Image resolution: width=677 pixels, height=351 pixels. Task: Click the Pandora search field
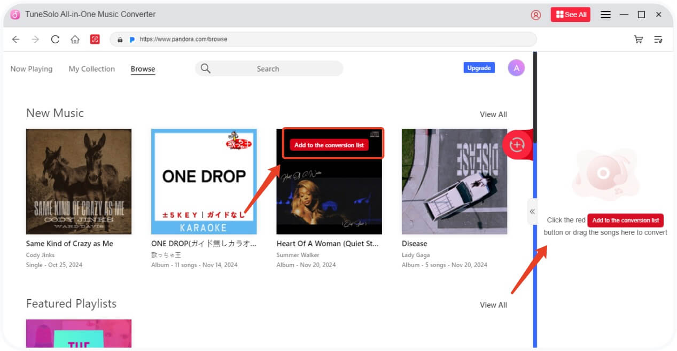[269, 68]
